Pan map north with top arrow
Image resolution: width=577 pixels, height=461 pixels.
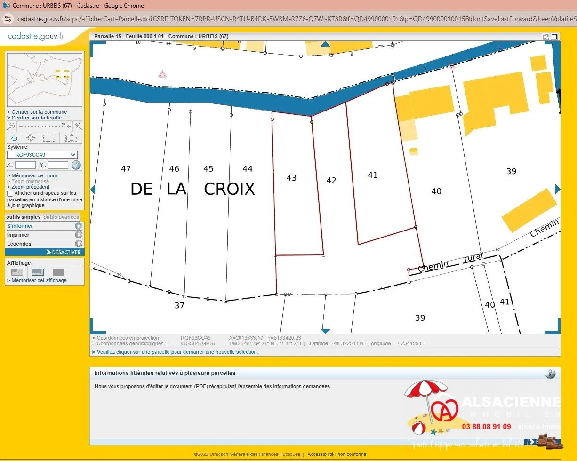(325, 44)
